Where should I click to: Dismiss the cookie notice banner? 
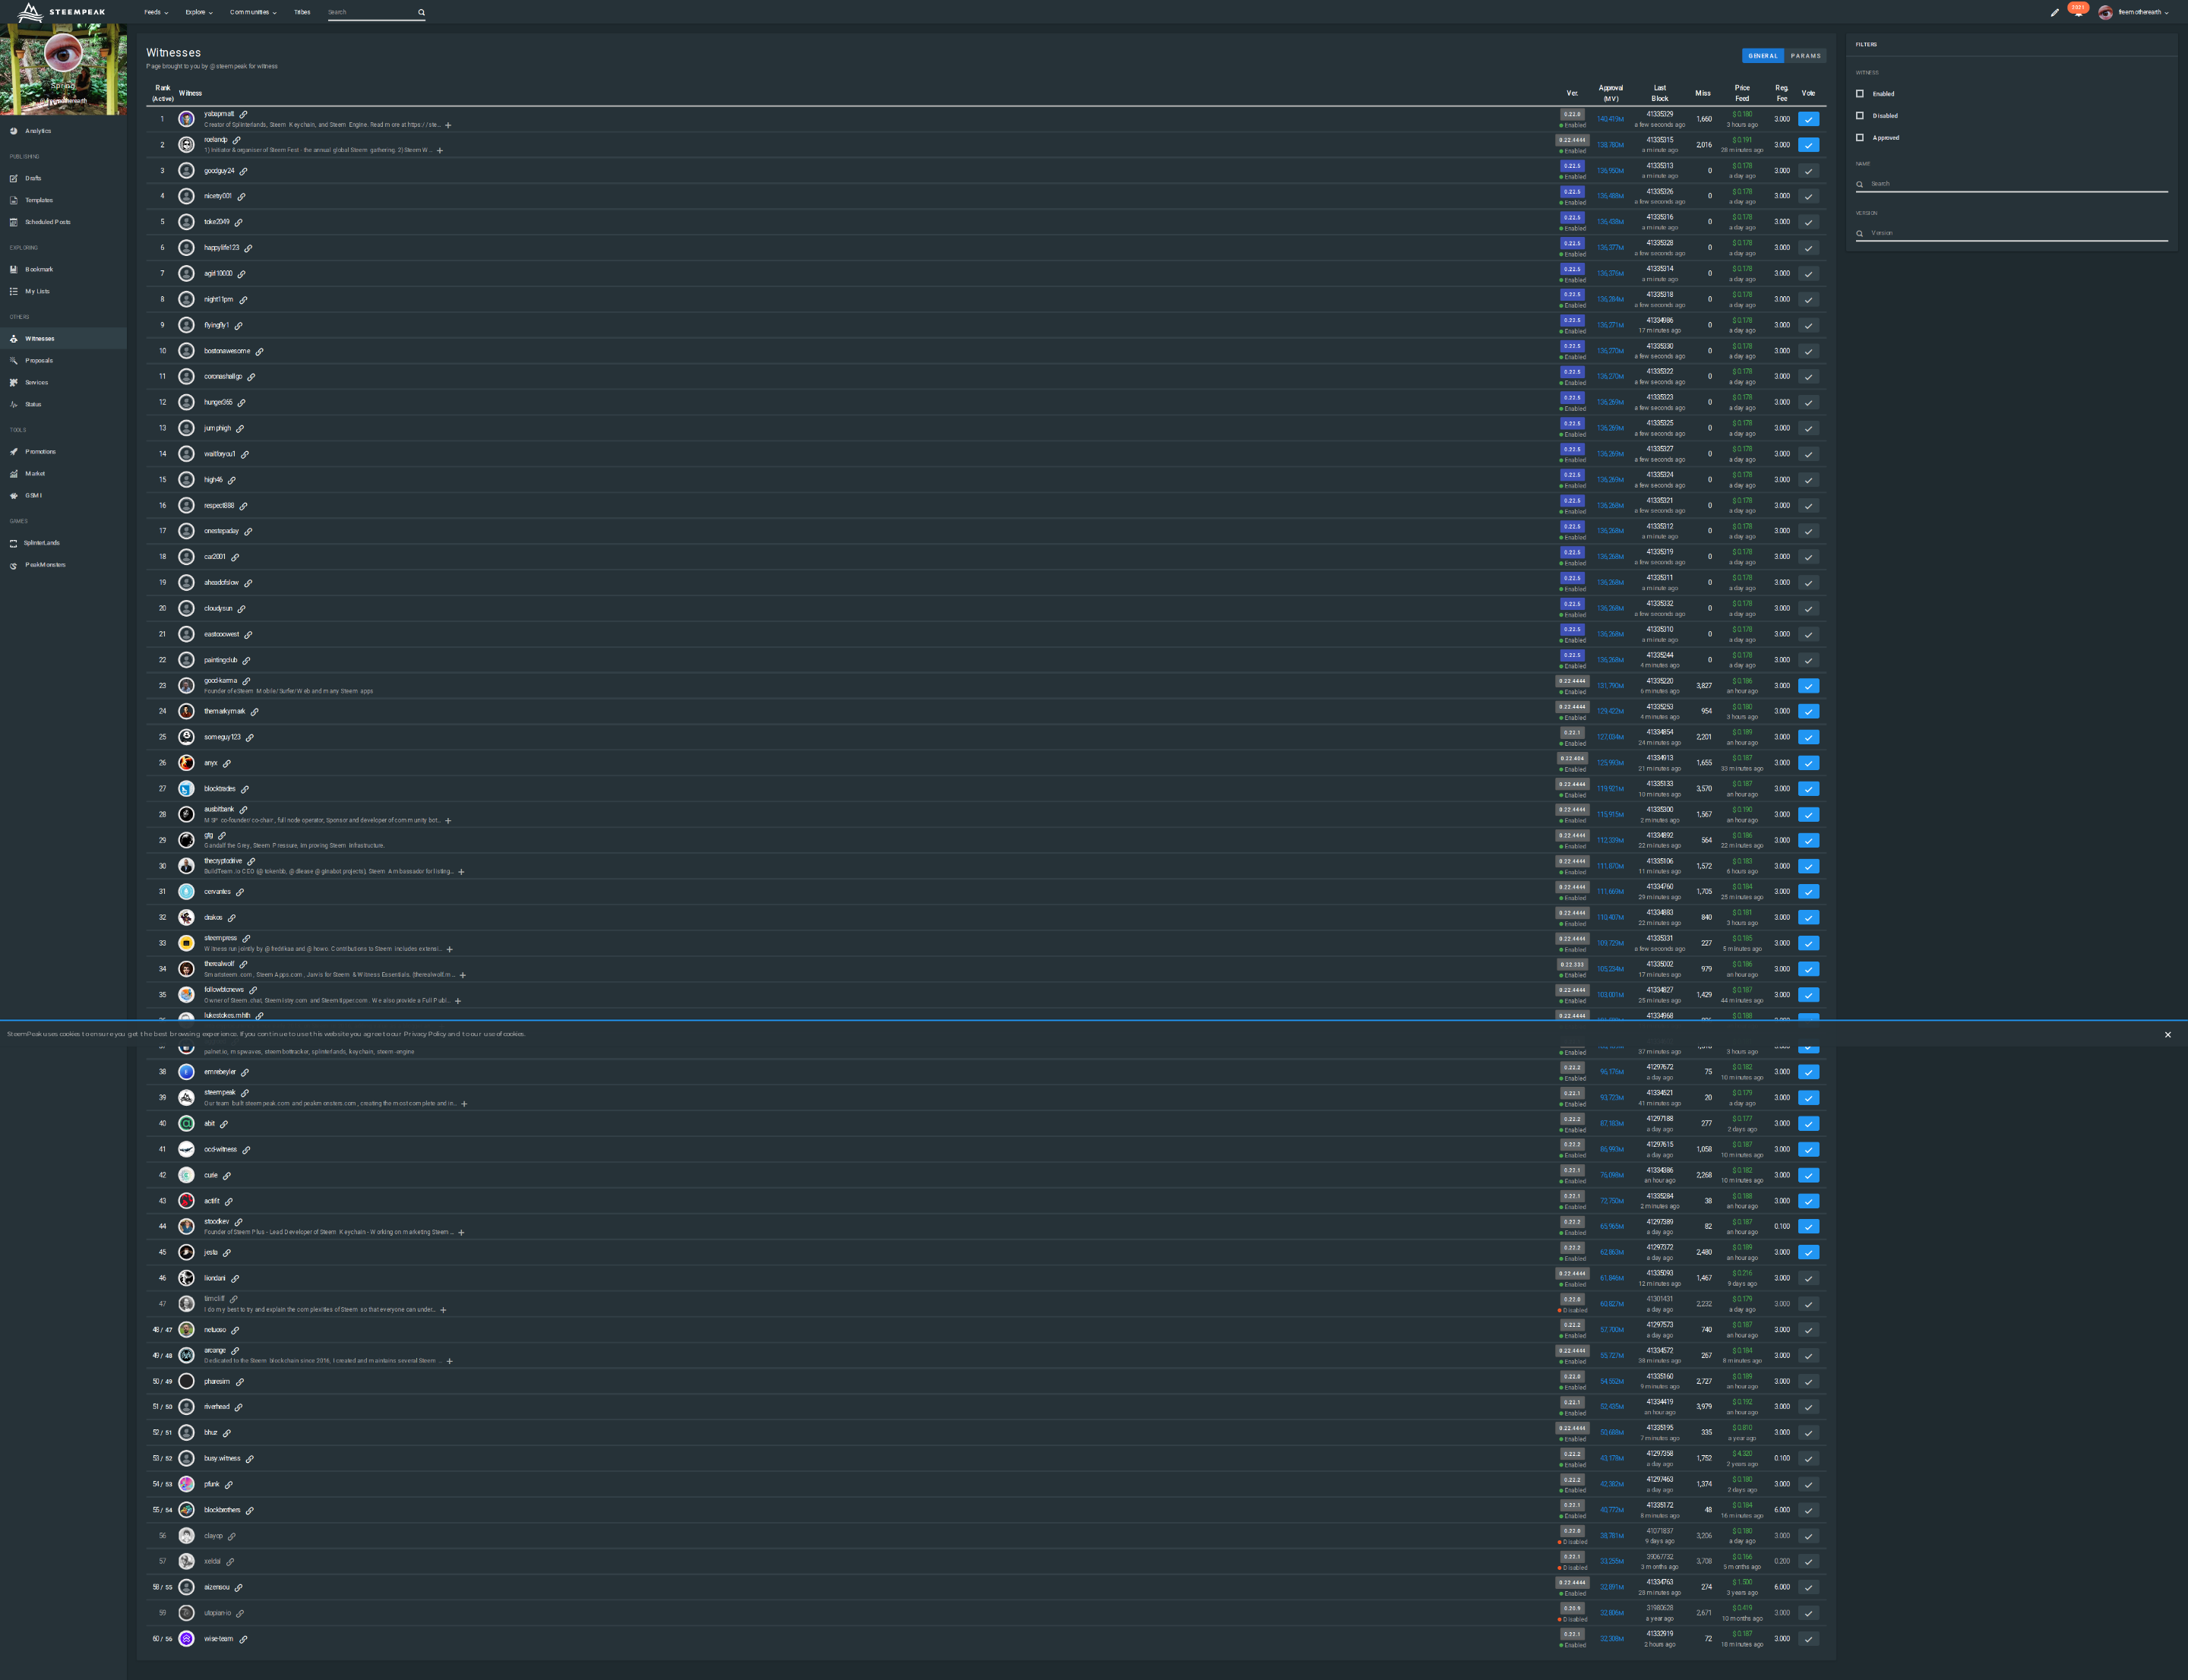[2167, 1035]
